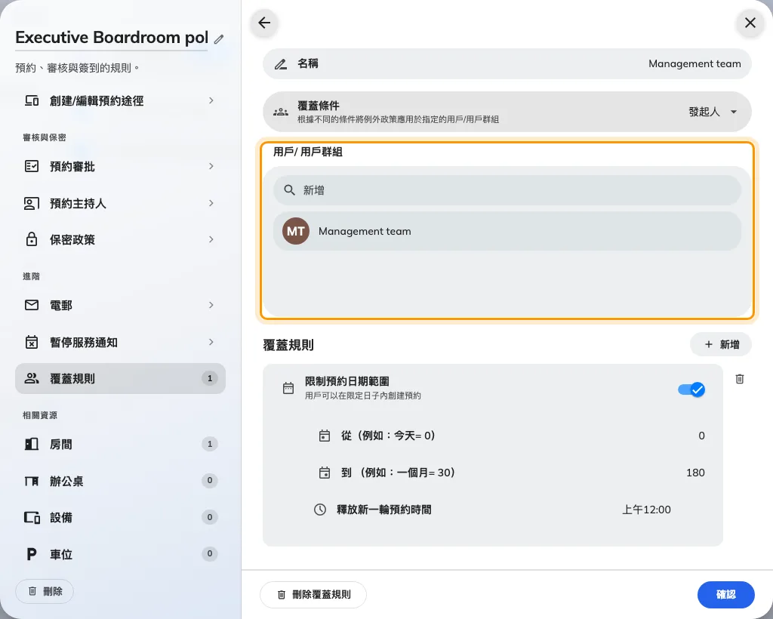Viewport: 773px width, 619px height.
Task: Edit the 名稱 value Management team
Action: (694, 64)
